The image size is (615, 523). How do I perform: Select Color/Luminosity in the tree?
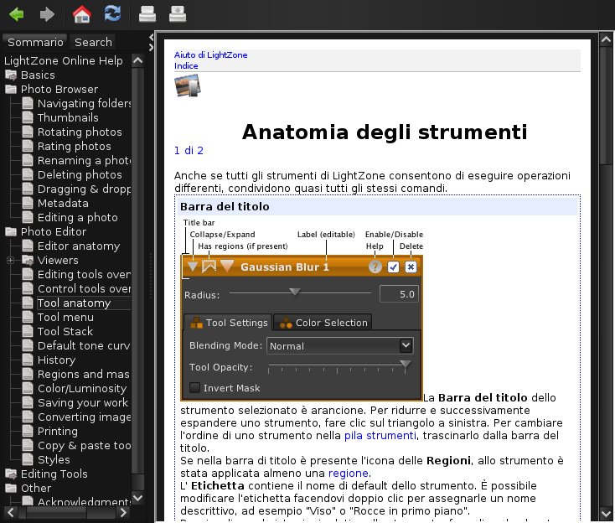(x=82, y=388)
